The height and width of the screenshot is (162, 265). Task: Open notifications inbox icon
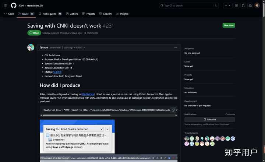(250, 6)
